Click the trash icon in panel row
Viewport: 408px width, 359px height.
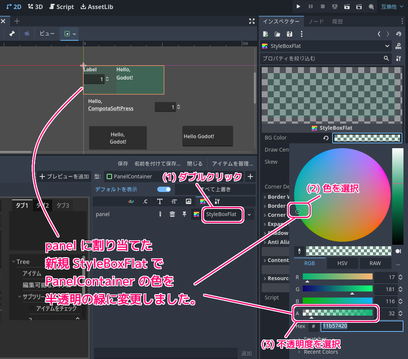click(x=172, y=214)
